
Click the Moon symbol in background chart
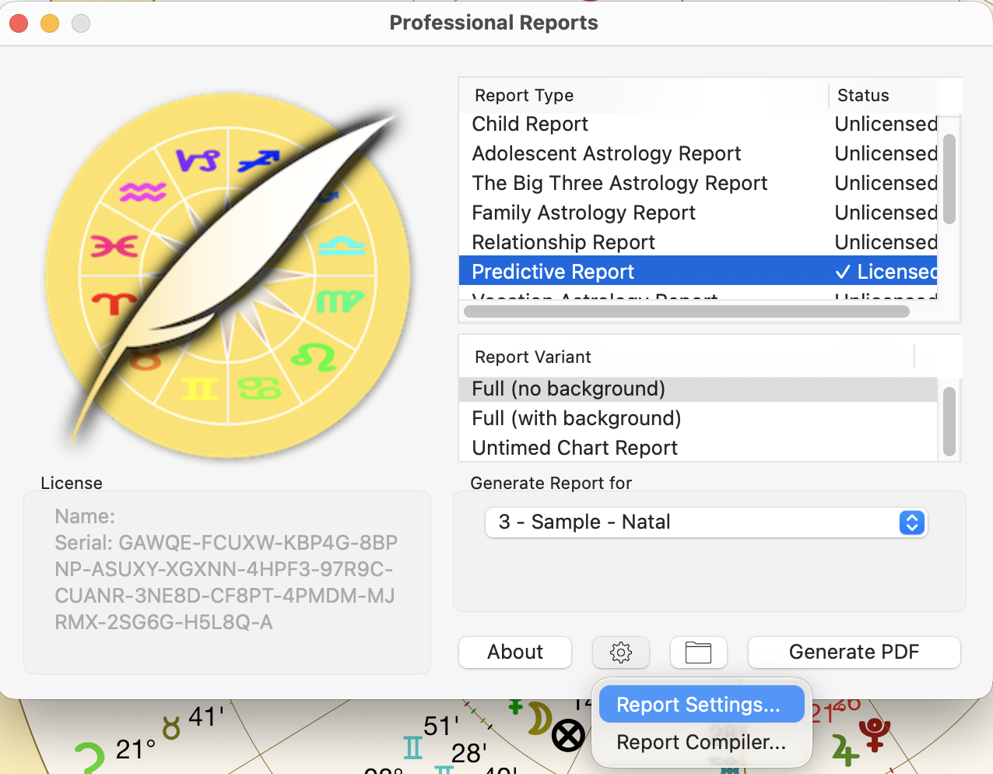pyautogui.click(x=539, y=718)
